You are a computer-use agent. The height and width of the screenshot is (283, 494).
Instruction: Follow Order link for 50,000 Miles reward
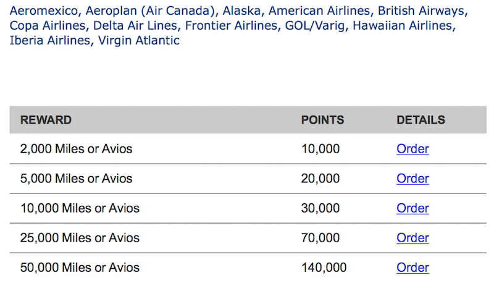pyautogui.click(x=412, y=267)
